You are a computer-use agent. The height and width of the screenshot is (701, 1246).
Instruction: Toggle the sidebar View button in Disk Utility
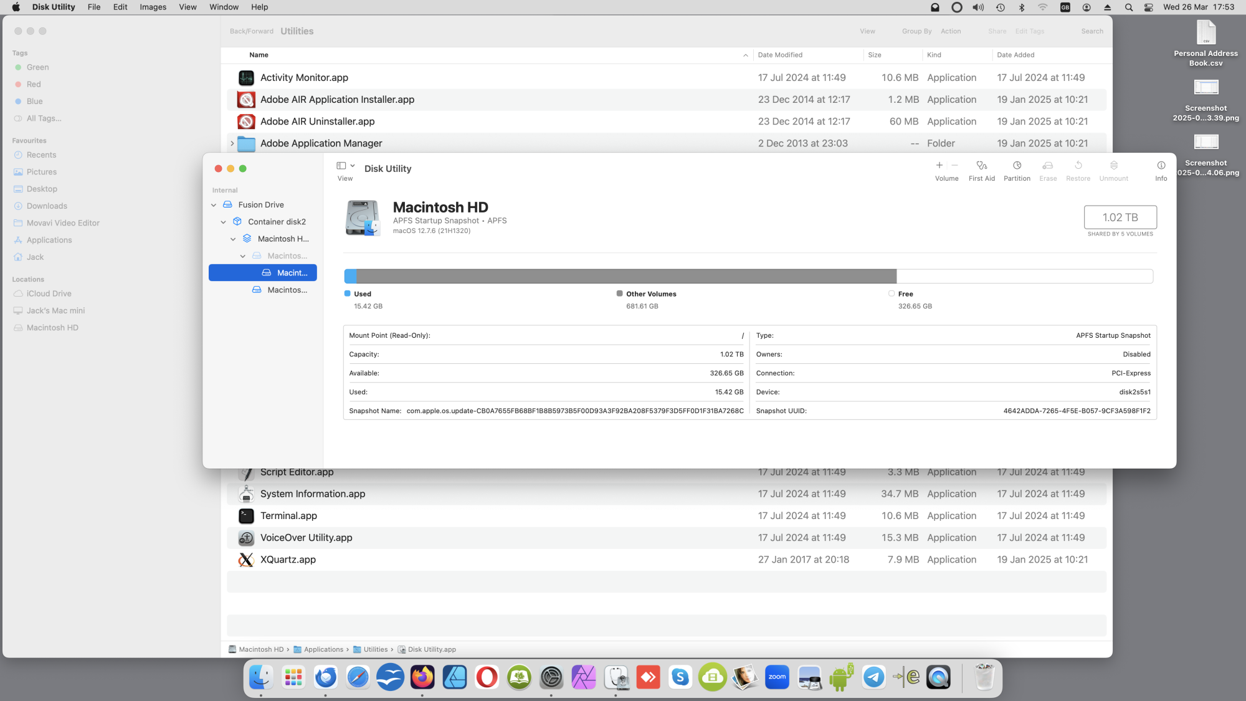[x=341, y=166]
